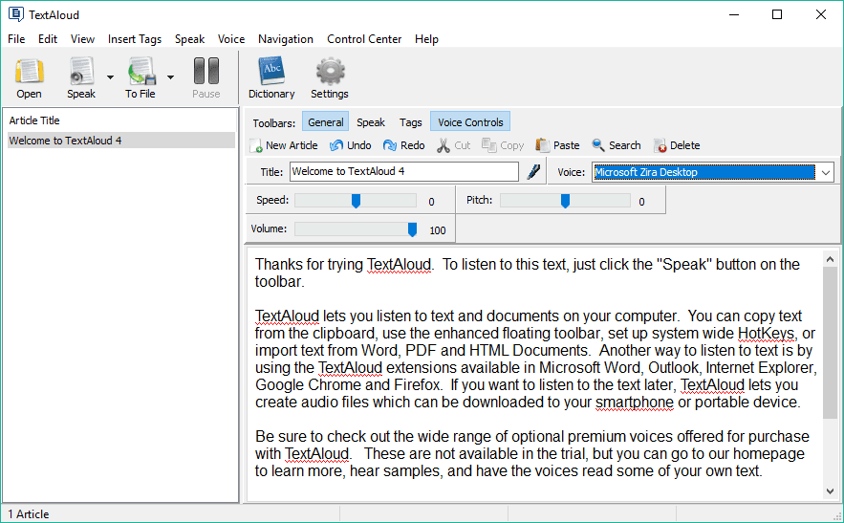The width and height of the screenshot is (844, 523).
Task: Start reading with the Speak icon
Action: [81, 72]
